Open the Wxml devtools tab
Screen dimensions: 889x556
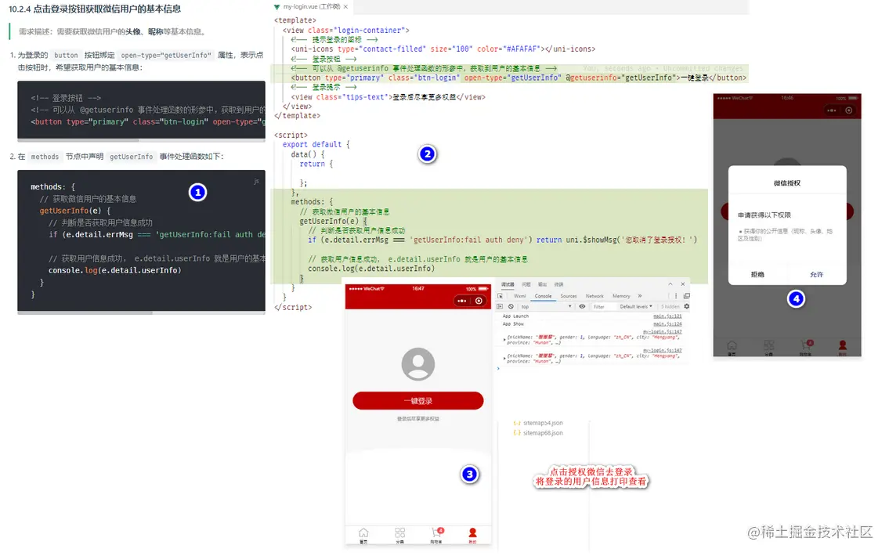tap(520, 296)
